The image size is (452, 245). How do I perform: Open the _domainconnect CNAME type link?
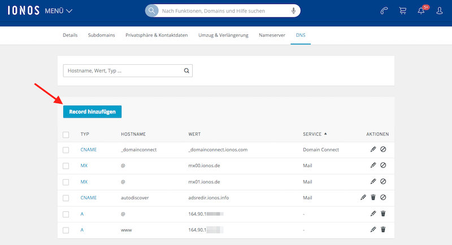89,150
